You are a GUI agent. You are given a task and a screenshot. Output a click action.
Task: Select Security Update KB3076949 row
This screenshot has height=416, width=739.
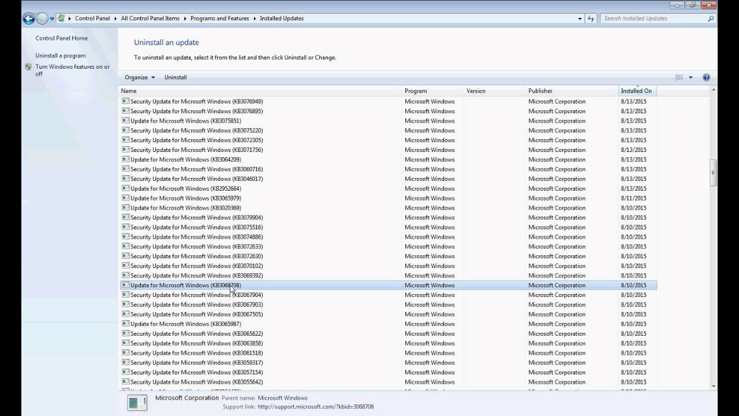[x=388, y=101]
